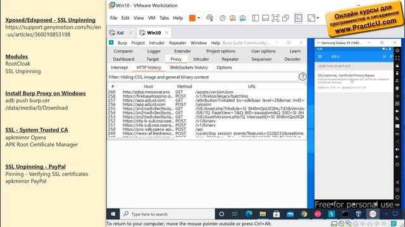Open the Cortana circle on the taskbar
The image size is (405, 227).
(x=221, y=214)
